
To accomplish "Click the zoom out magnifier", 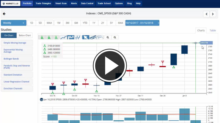I will pos(115,37).
